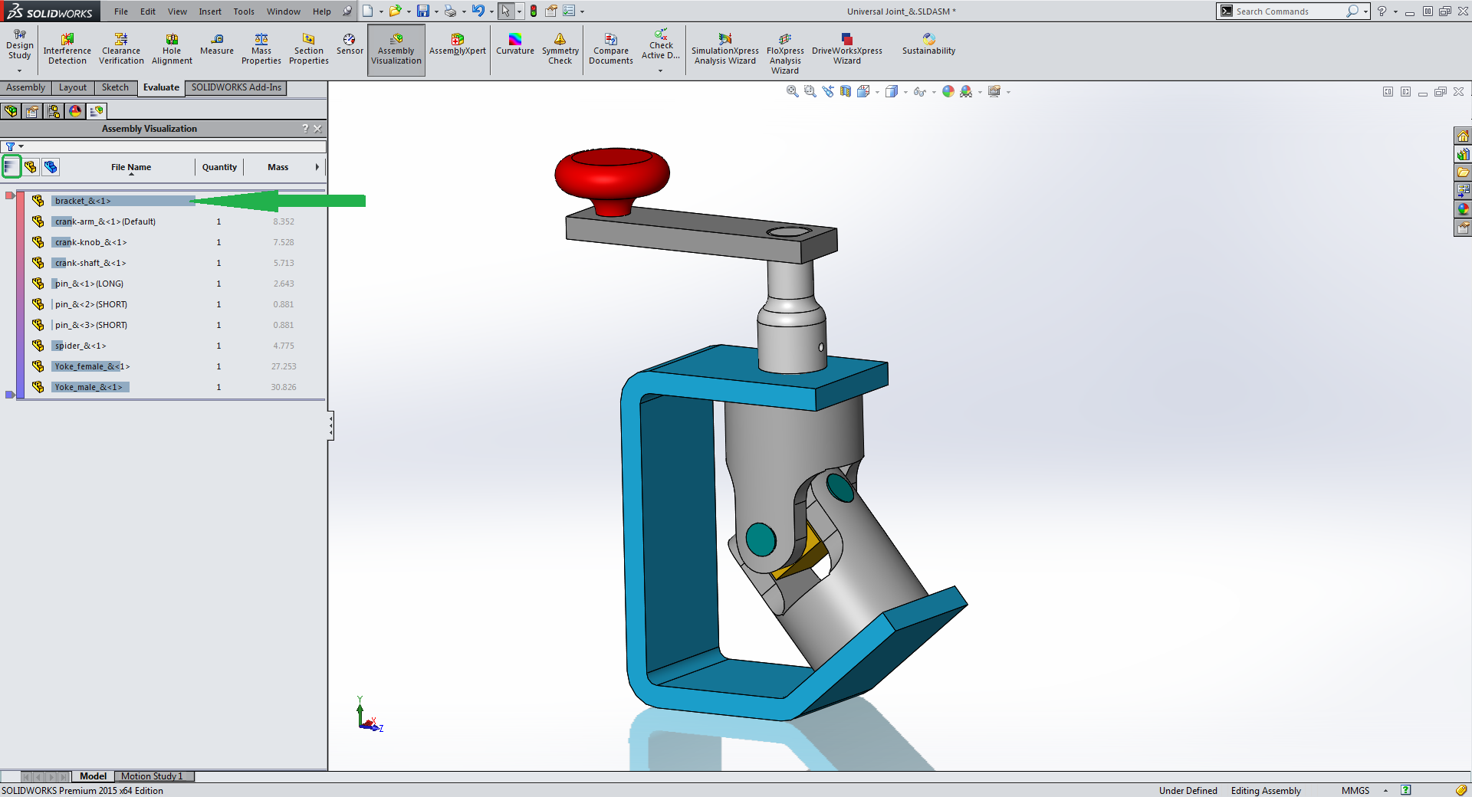Toggle flat/nested view in Assembly Visualization

(11, 167)
